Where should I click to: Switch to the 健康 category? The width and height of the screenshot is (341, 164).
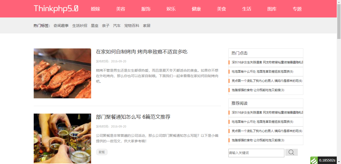point(196,9)
